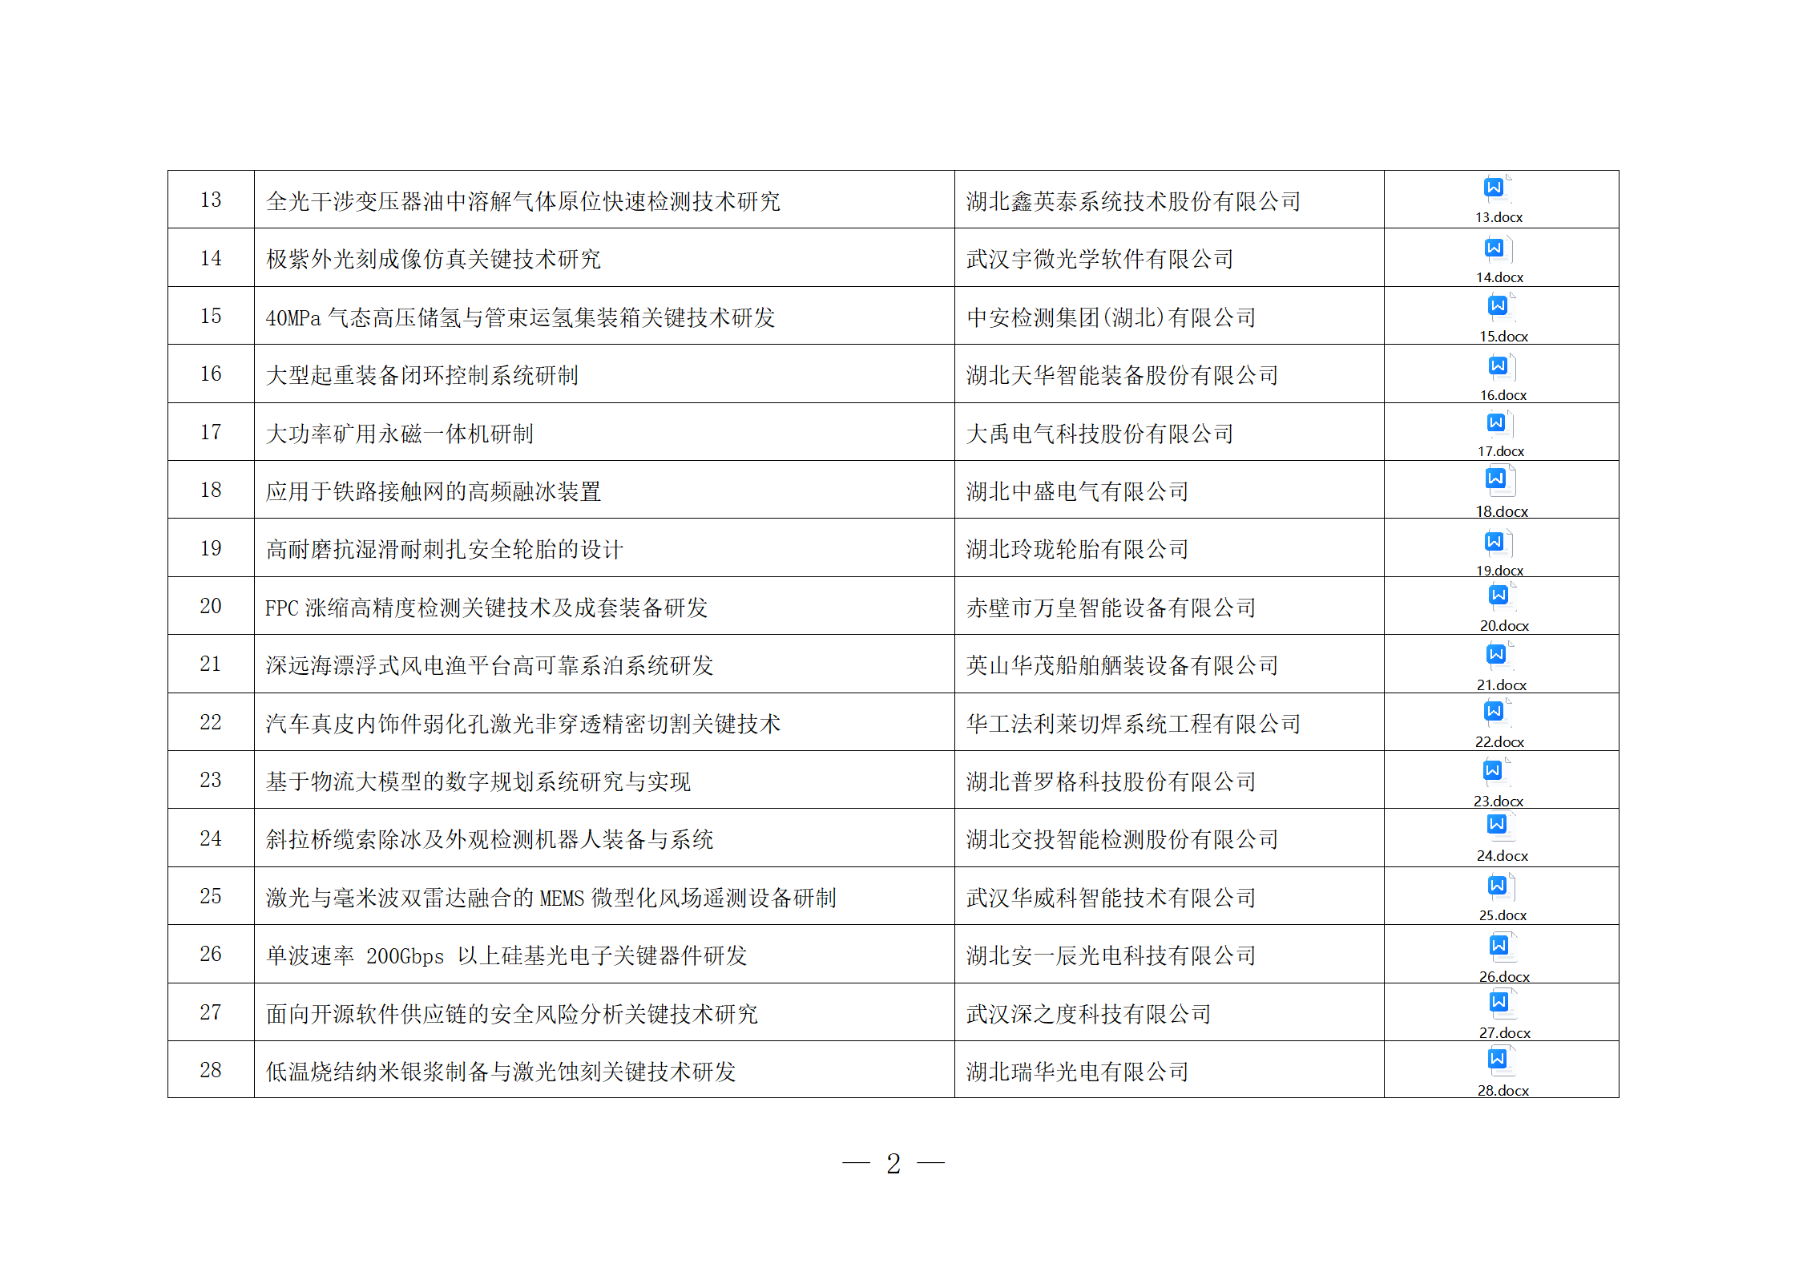Select project title 激光与毫米波双雷达融合的 MEMS 微型化风场遥测设备研制
Image resolution: width=1799 pixels, height=1272 pixels.
551,898
